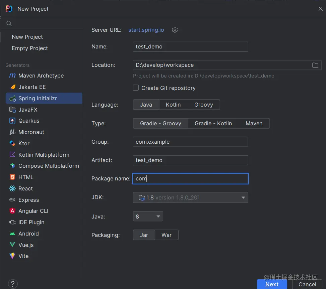
Task: Select New Project in sidebar
Action: [27, 37]
